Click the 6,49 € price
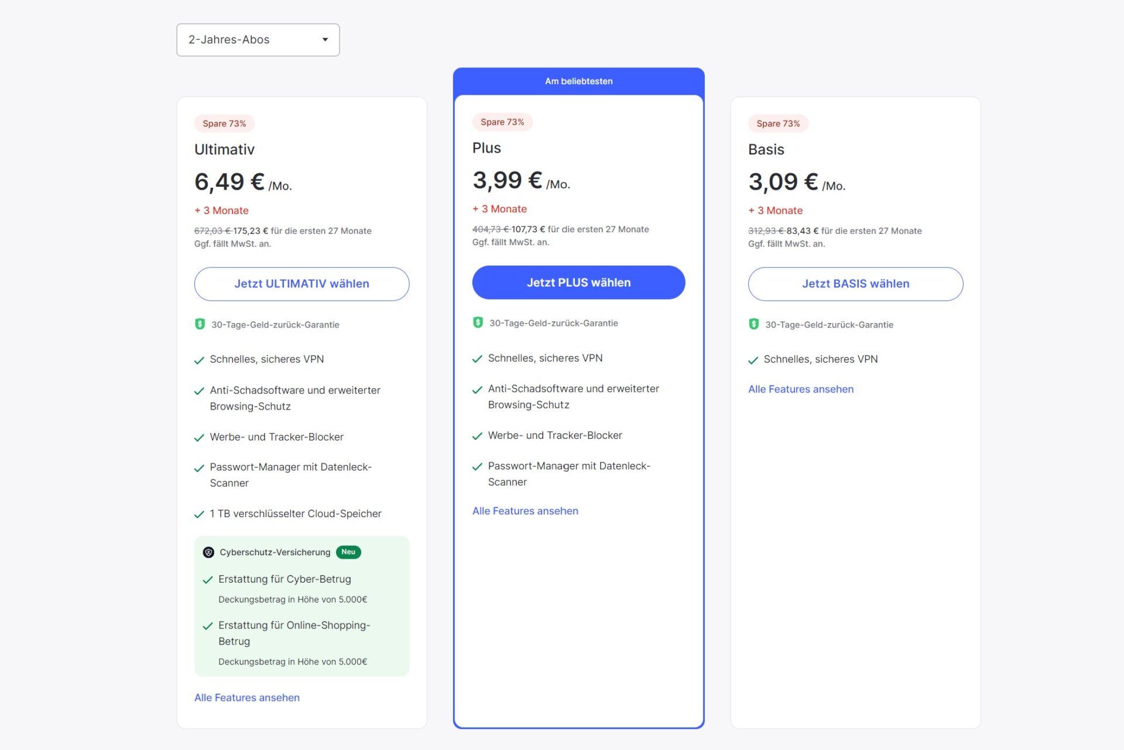1124x750 pixels. [229, 182]
